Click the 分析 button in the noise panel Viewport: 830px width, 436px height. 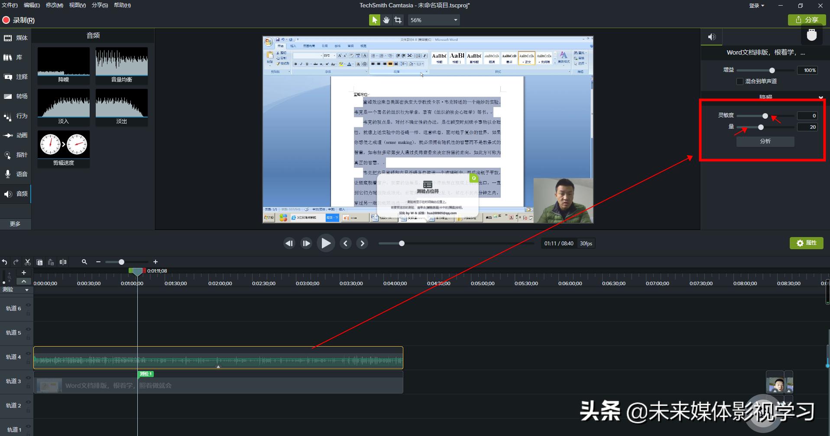(765, 141)
